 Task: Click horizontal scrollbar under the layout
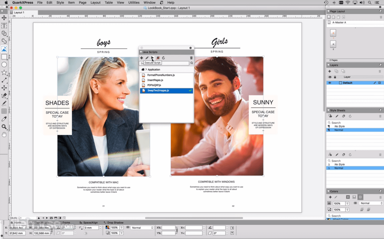(194, 218)
